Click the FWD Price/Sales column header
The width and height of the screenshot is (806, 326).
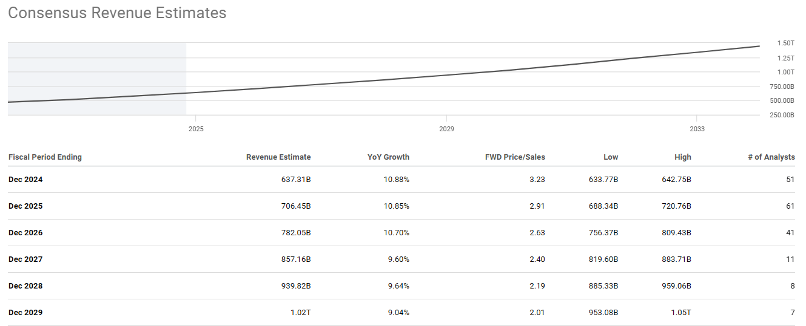pos(515,157)
